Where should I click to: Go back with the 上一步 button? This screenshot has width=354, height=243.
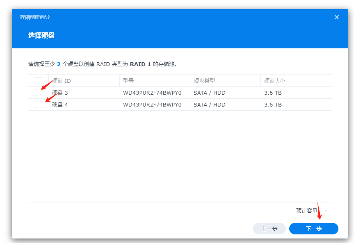[x=269, y=229]
